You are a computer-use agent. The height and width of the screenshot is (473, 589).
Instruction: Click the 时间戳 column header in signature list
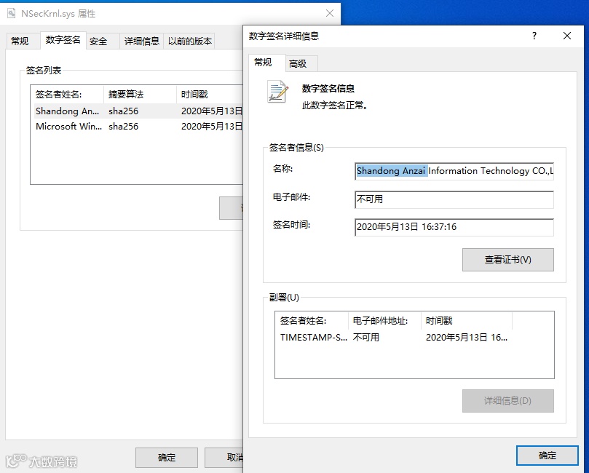click(210, 94)
